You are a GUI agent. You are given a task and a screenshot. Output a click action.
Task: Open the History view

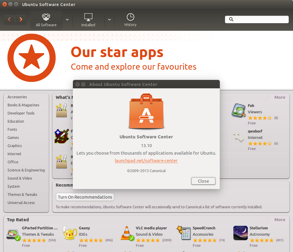click(130, 20)
